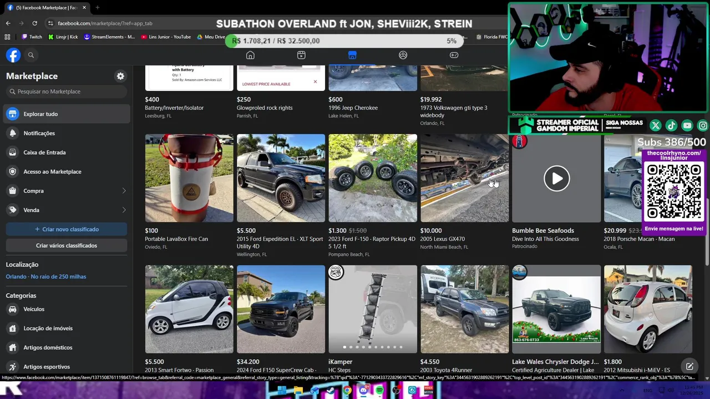Open Marketplace settings gear icon
Screen dimensions: 710x399
[120, 76]
